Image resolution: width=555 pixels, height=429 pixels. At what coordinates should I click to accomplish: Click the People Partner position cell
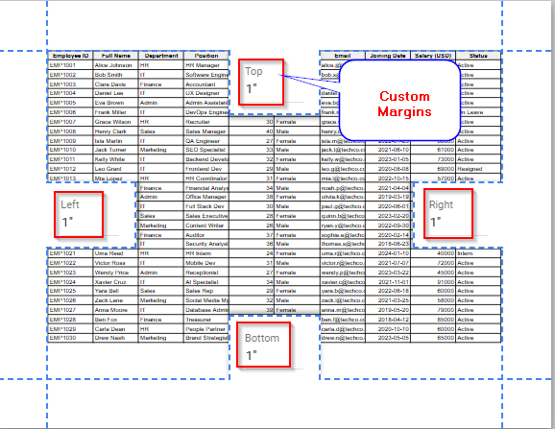pyautogui.click(x=206, y=329)
